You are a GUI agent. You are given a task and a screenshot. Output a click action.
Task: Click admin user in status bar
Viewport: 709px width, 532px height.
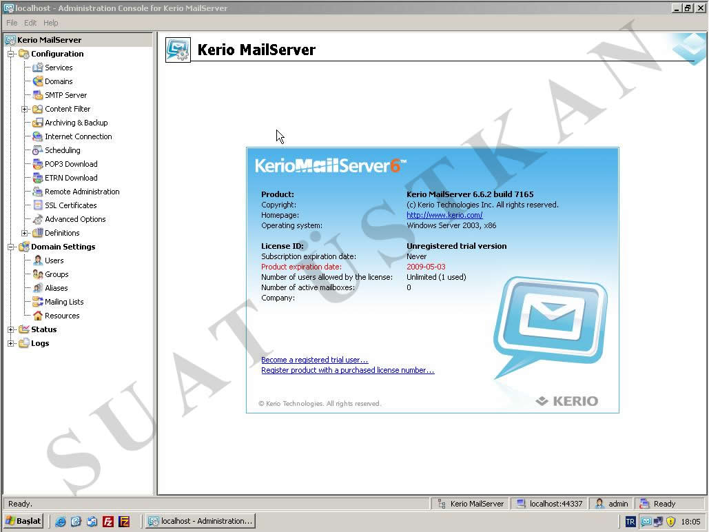[x=611, y=504]
